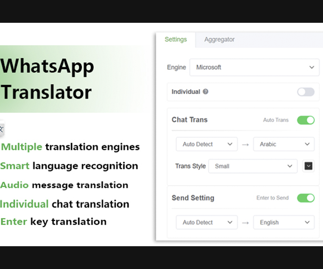Click the arrow between Auto Detect and Arabic
Image resolution: width=323 pixels, height=269 pixels.
coord(245,144)
